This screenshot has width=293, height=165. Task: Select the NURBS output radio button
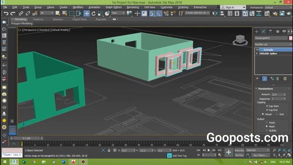coord(267,130)
